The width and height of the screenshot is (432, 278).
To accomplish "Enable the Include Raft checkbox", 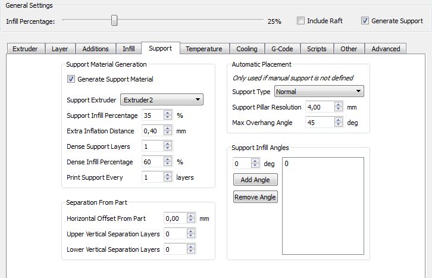I will click(x=301, y=21).
